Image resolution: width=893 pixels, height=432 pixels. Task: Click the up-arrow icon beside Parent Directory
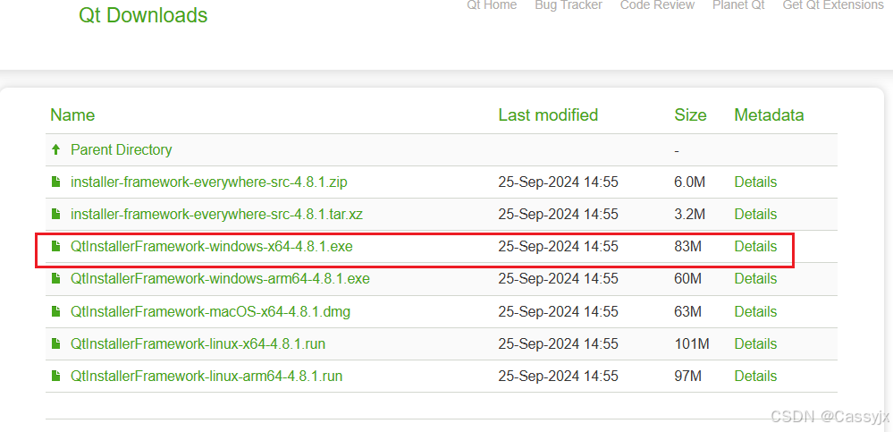tap(55, 150)
